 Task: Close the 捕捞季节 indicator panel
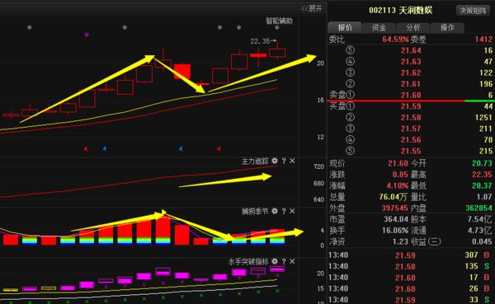pos(292,211)
